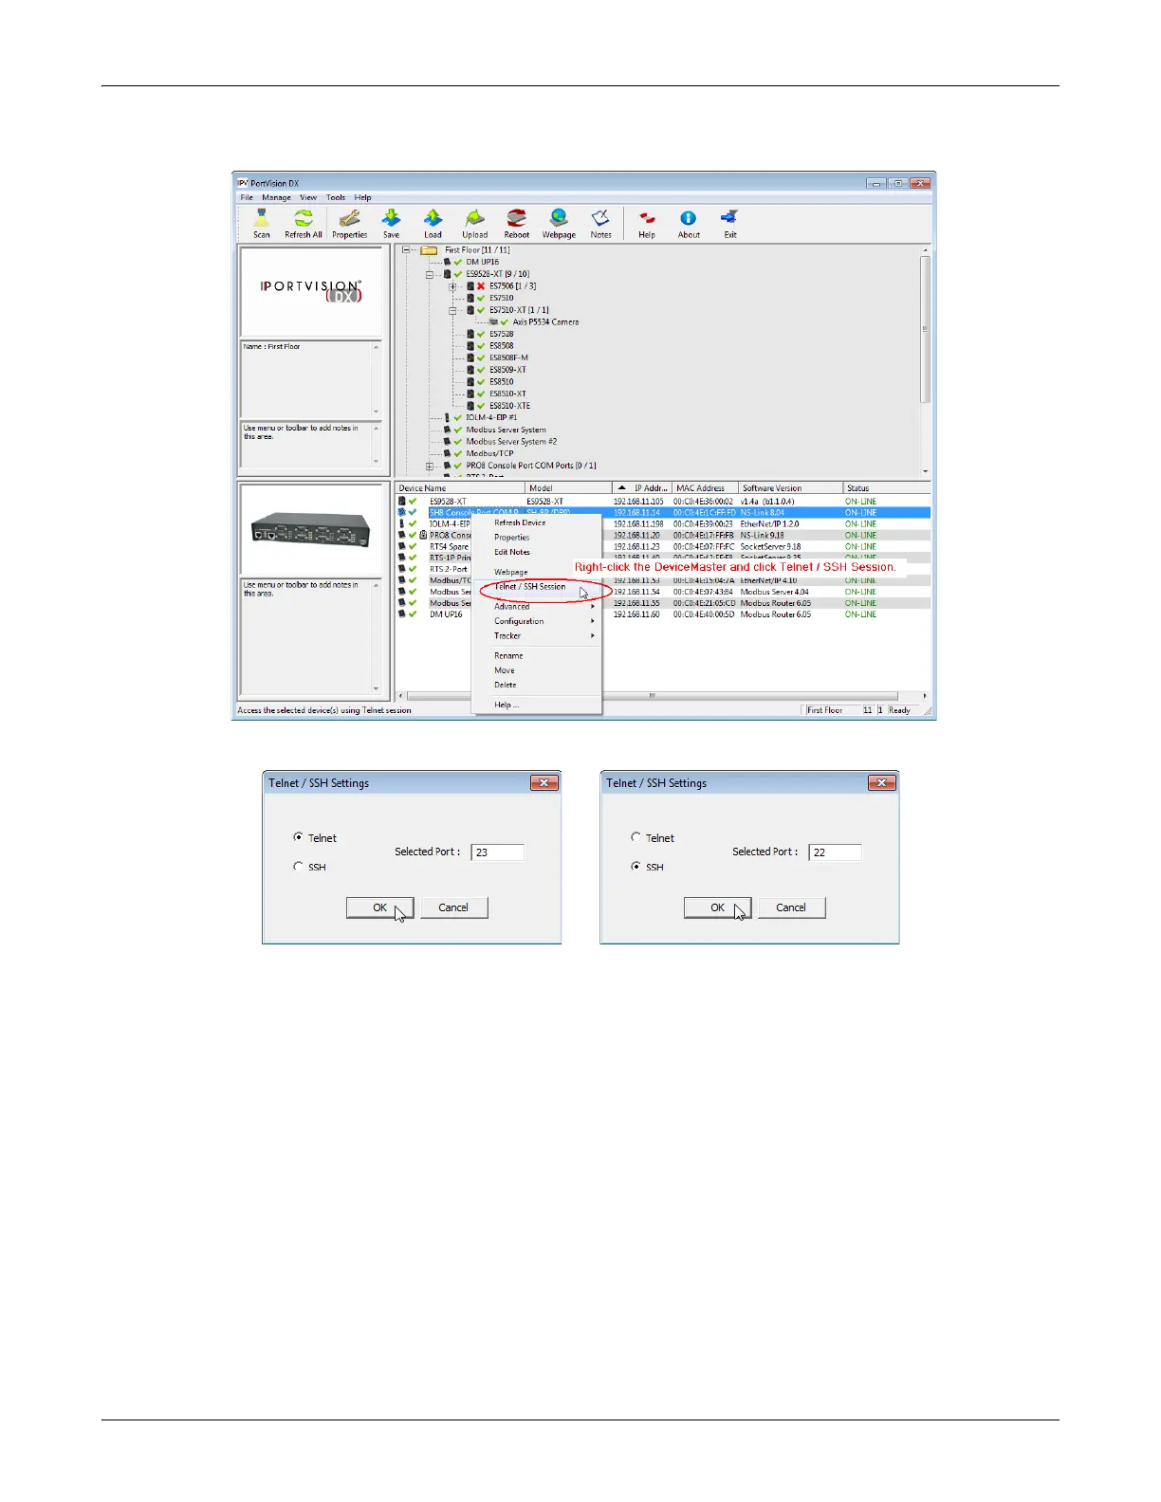Click the PortVision DX title bar app icon
The image size is (1161, 1502).
pos(242,183)
